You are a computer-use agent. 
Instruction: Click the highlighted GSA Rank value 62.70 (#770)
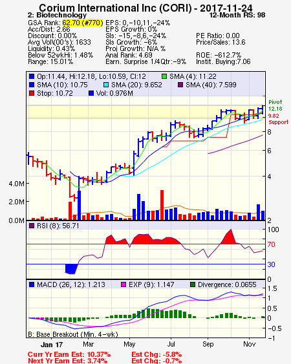(x=82, y=23)
